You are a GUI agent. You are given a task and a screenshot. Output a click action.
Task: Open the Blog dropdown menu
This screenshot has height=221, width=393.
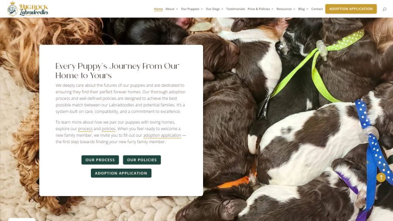coord(303,9)
